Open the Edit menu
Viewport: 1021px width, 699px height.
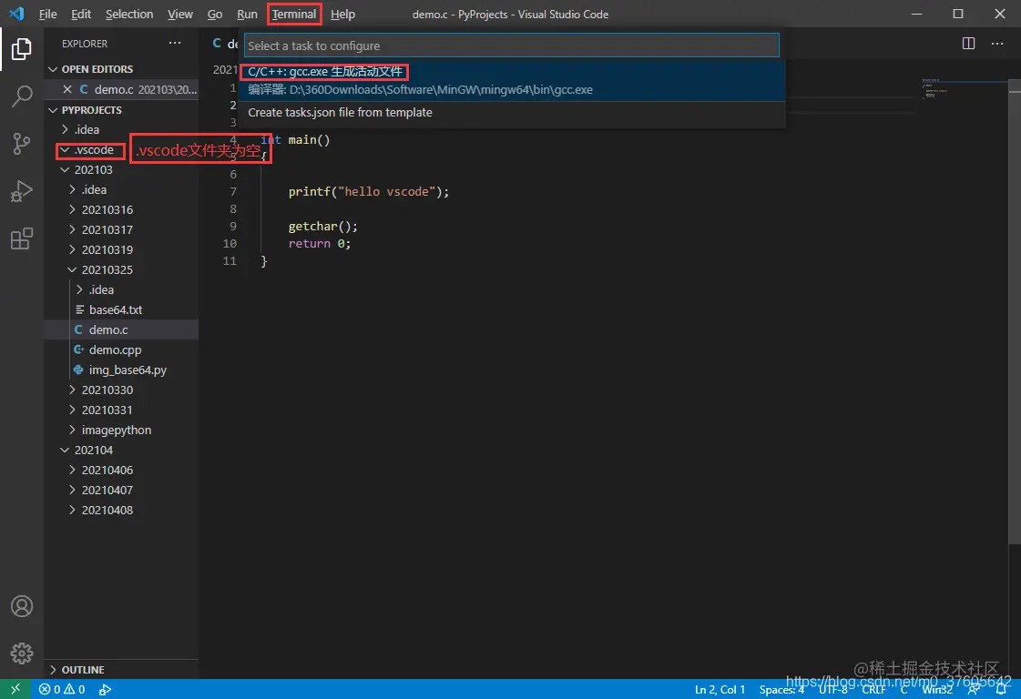point(81,15)
